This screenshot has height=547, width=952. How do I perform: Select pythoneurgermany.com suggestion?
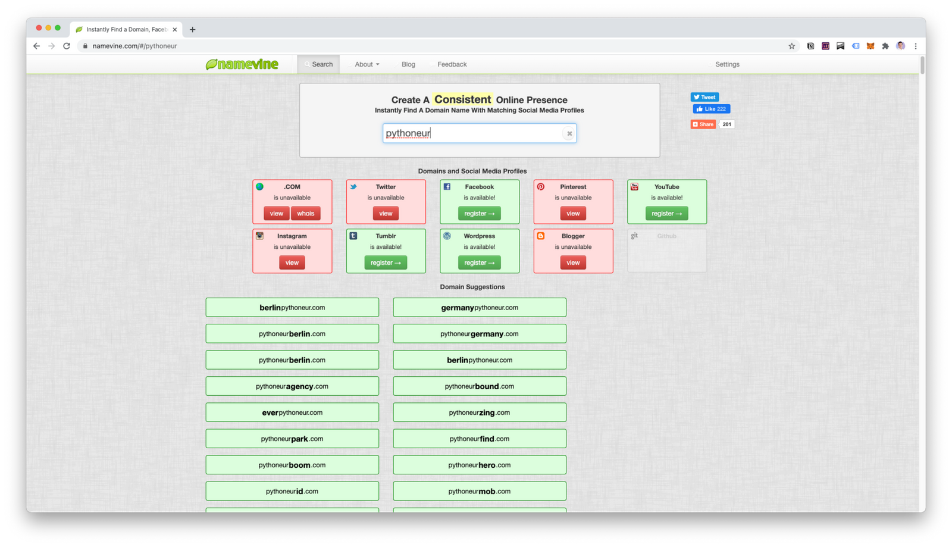(x=480, y=334)
